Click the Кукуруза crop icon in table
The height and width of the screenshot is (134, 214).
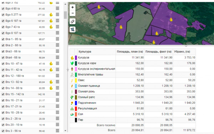coord(72,58)
